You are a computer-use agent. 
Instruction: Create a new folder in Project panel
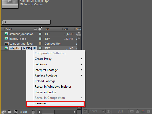pos(10,111)
